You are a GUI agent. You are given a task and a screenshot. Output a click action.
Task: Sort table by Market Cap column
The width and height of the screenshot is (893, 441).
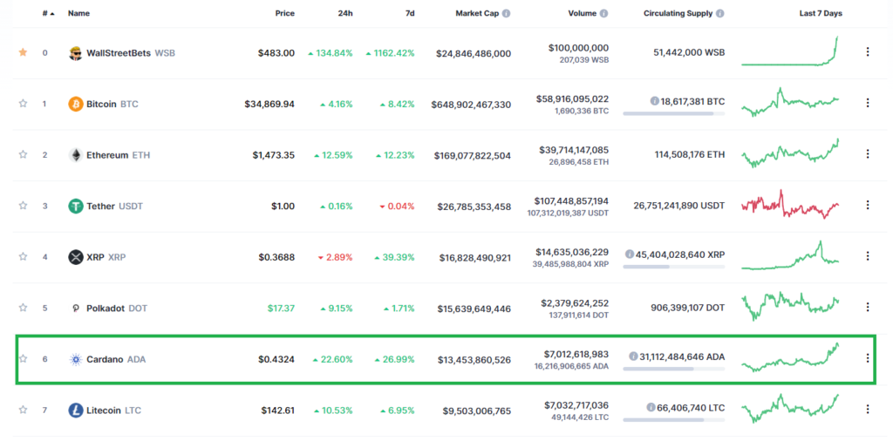477,13
